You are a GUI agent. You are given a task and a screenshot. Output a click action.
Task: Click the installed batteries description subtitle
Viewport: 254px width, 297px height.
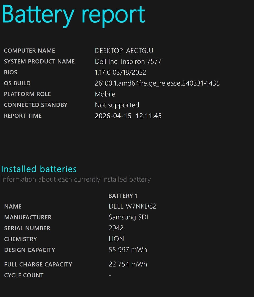click(x=76, y=180)
